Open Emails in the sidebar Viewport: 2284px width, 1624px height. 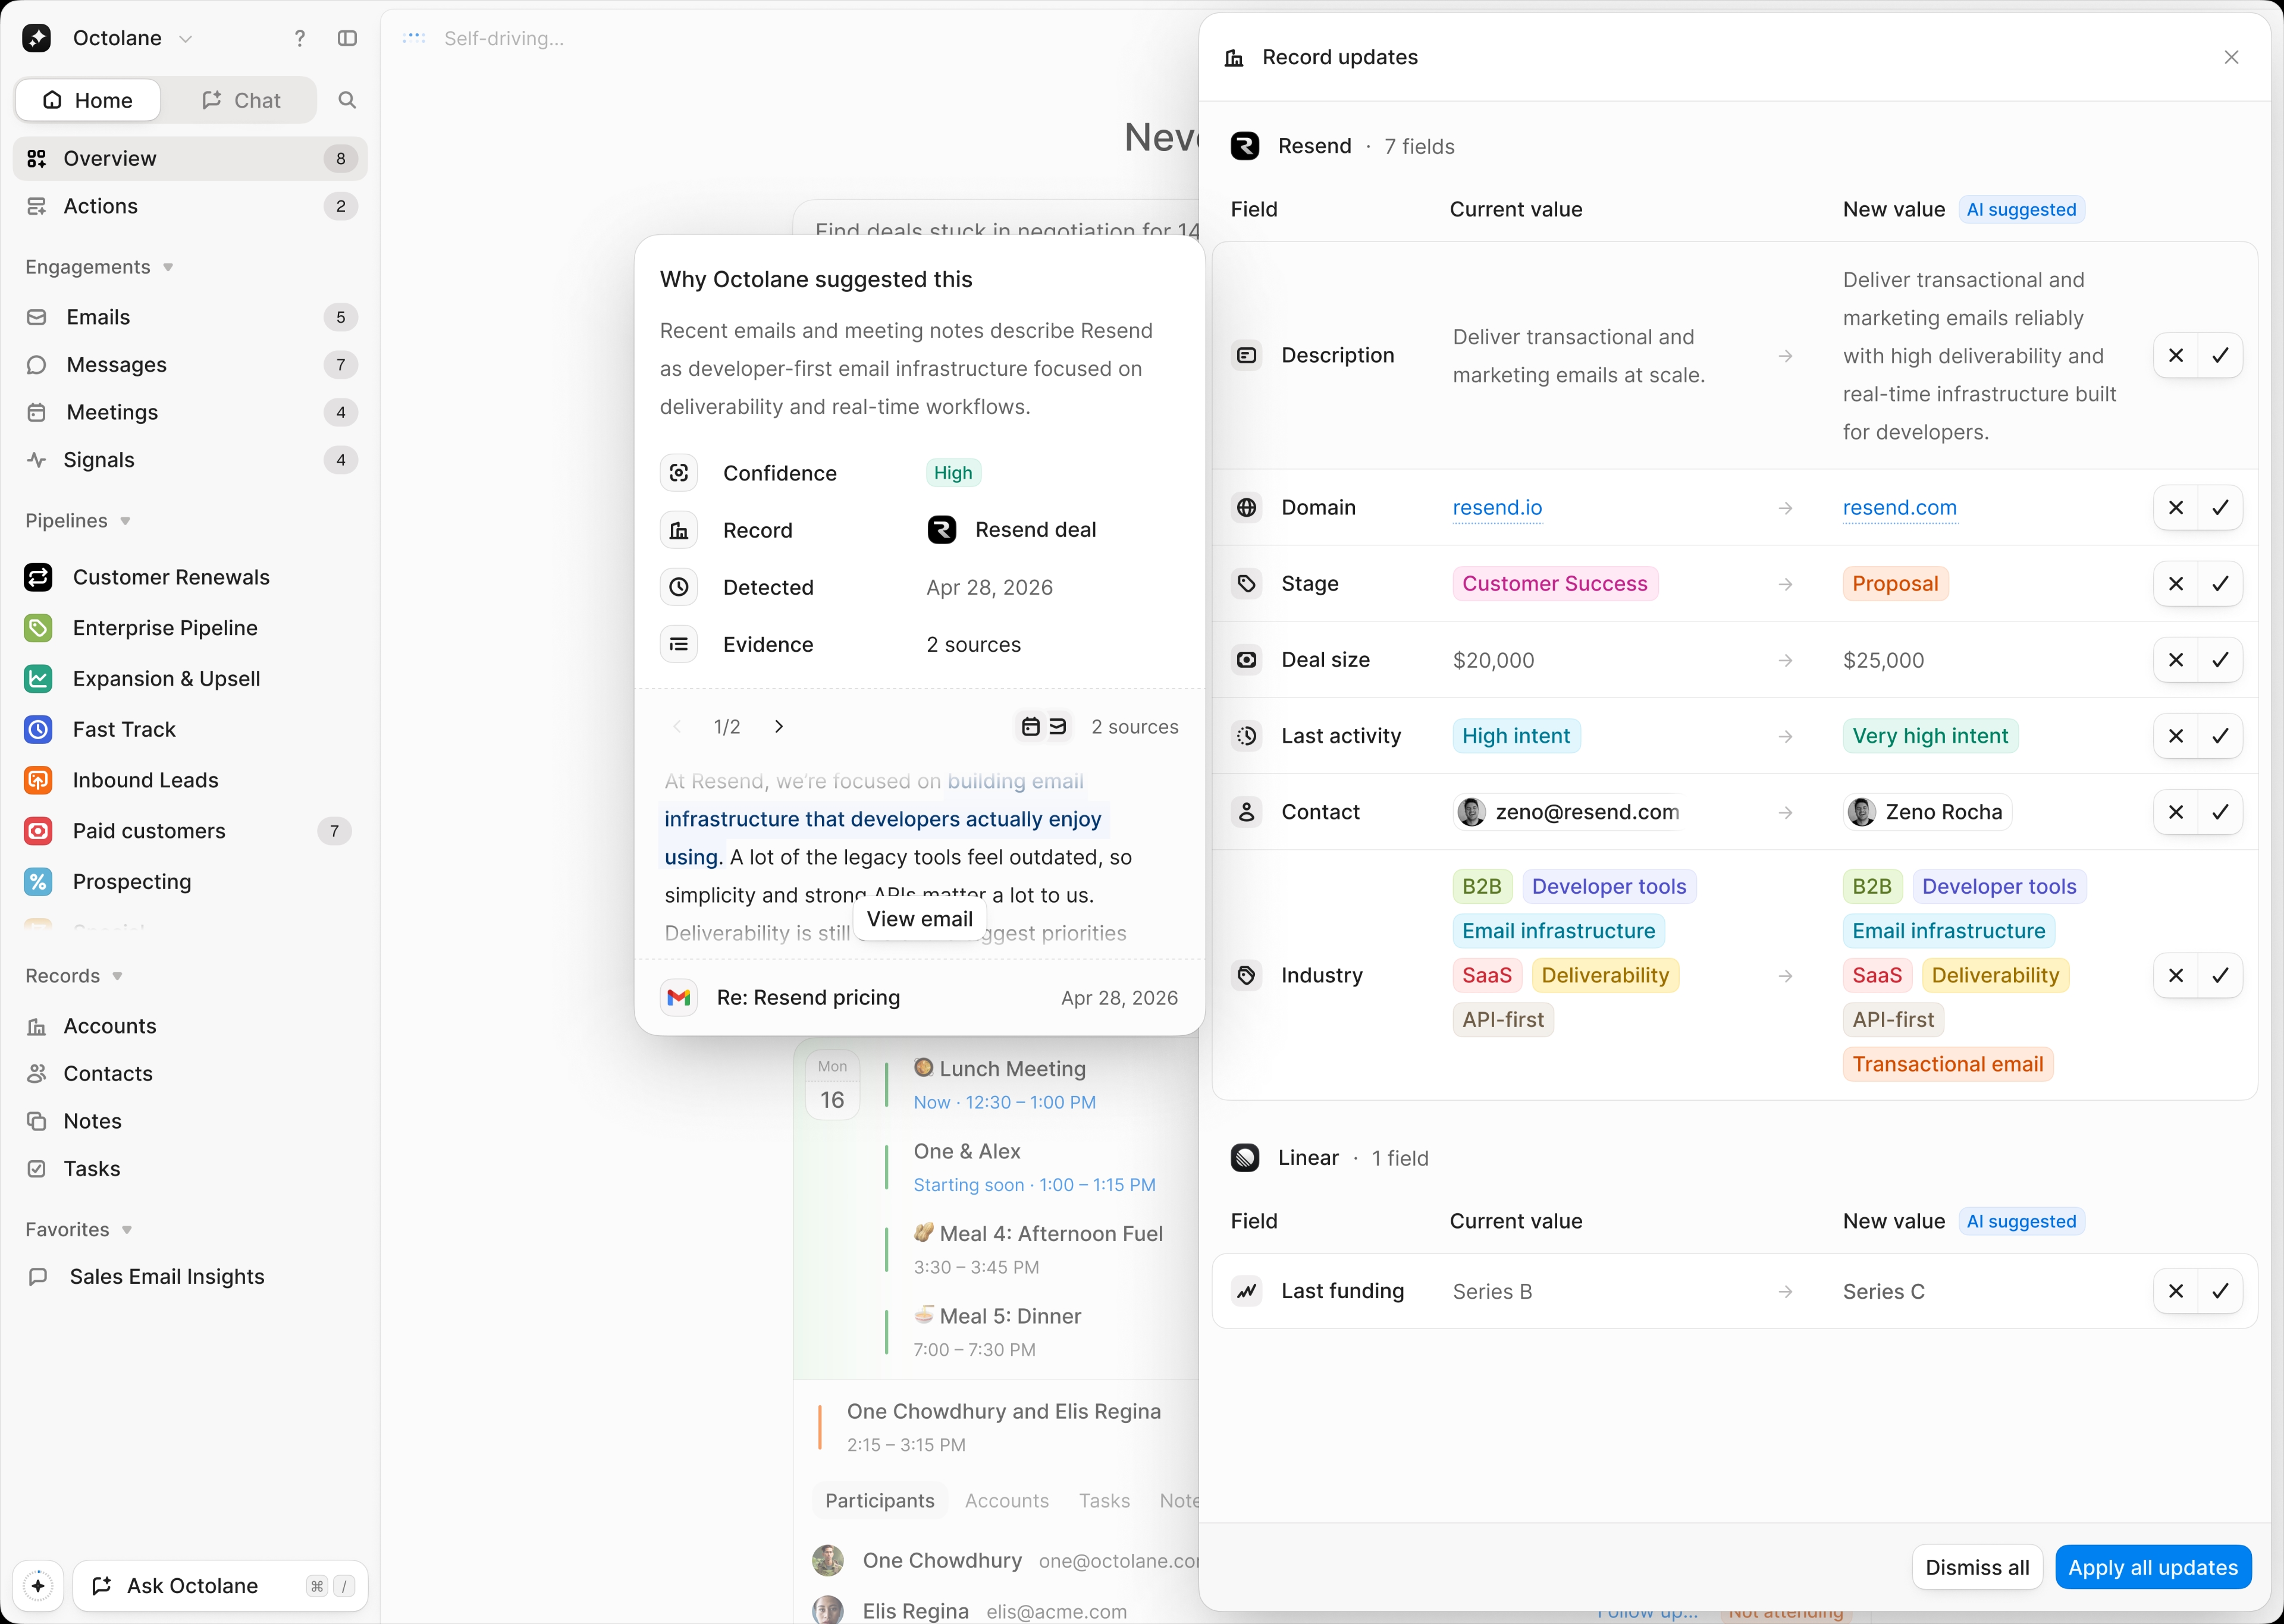click(x=190, y=317)
